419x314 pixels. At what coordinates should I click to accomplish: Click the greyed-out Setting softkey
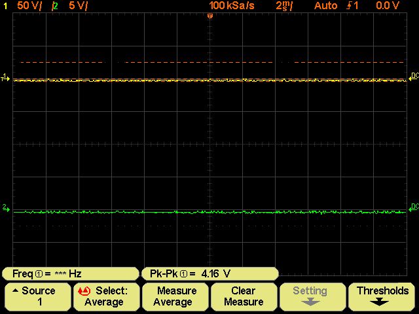point(312,296)
